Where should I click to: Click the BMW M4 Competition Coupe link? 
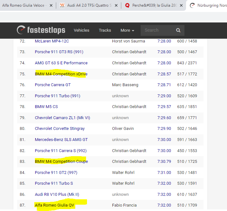pyautogui.click(x=61, y=162)
